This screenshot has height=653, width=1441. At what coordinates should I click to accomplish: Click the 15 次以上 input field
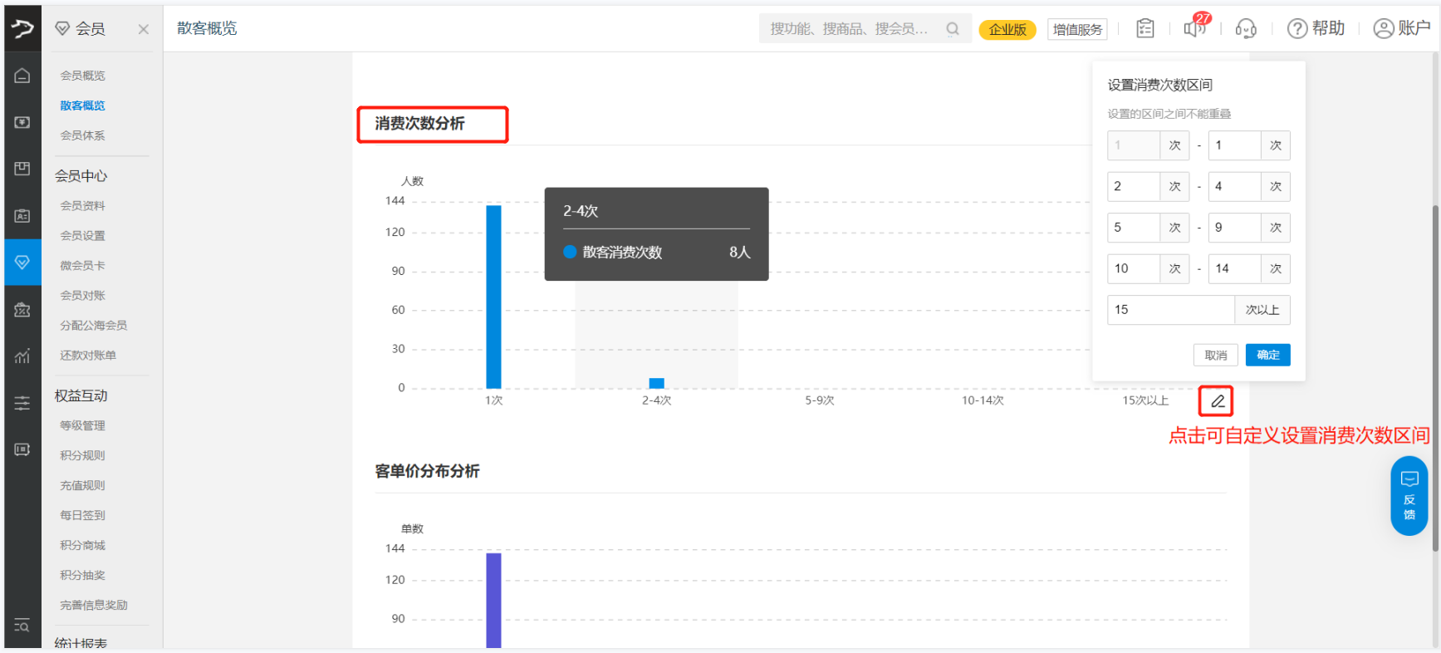point(1169,310)
